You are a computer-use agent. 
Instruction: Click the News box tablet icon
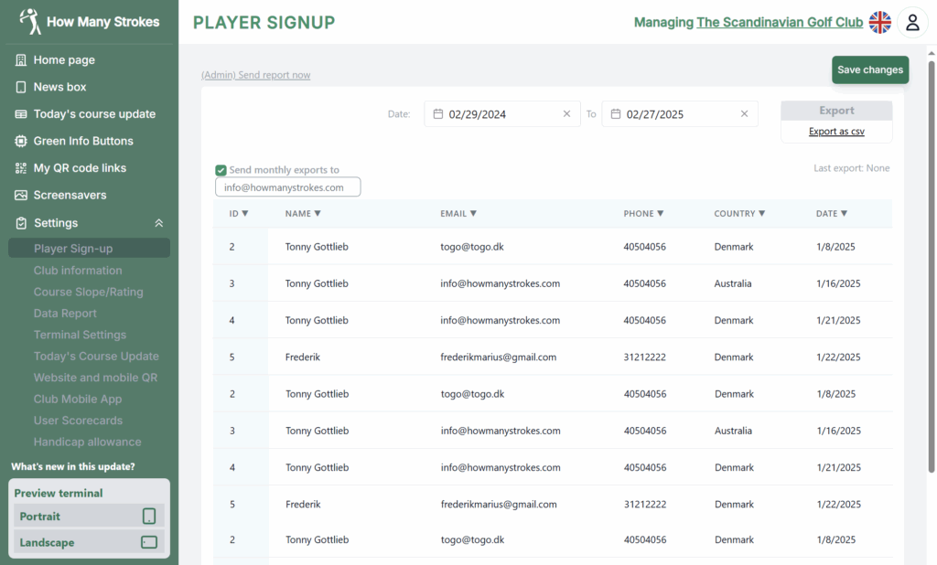tap(21, 87)
